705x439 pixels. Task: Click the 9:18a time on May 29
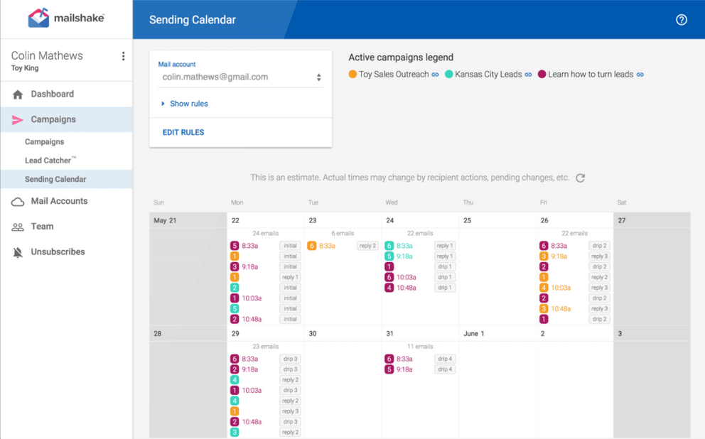250,369
